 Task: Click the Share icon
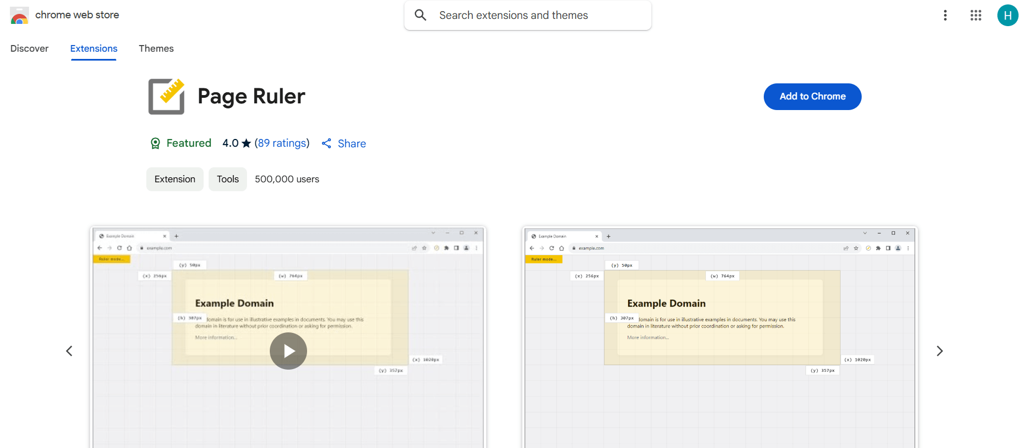pos(327,143)
